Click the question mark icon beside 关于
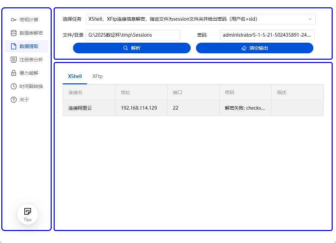 (13, 100)
